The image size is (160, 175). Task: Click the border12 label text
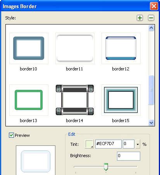(120, 69)
